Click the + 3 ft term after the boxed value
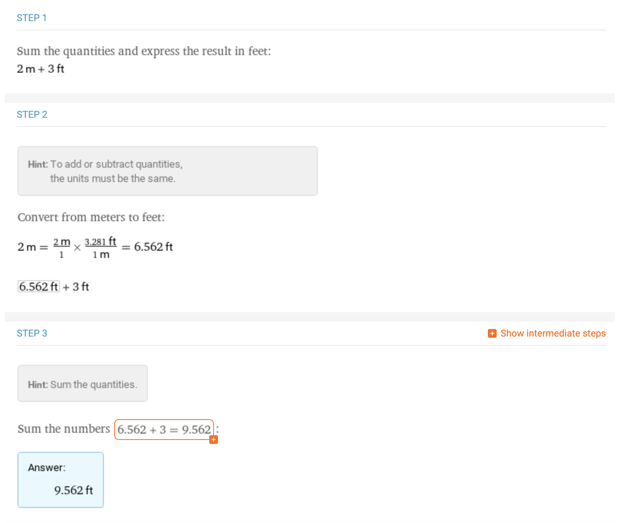The width and height of the screenshot is (630, 523). 76,287
